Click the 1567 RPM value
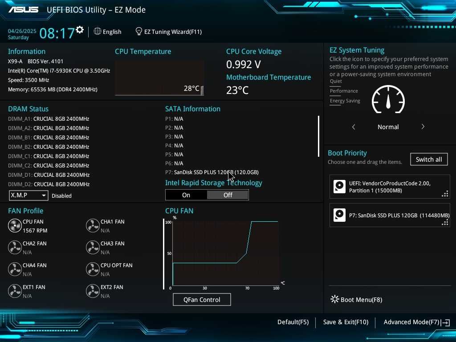 [35, 230]
